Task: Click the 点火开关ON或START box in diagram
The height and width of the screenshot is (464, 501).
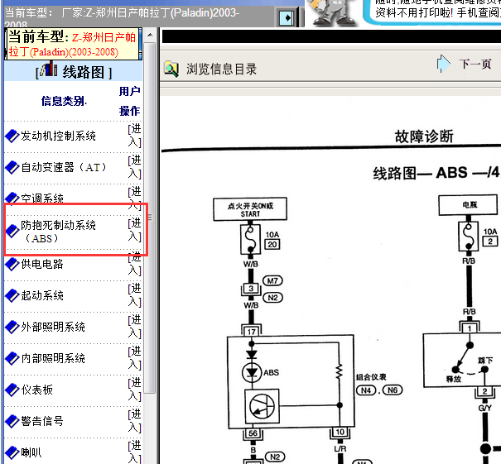Action: pos(250,209)
